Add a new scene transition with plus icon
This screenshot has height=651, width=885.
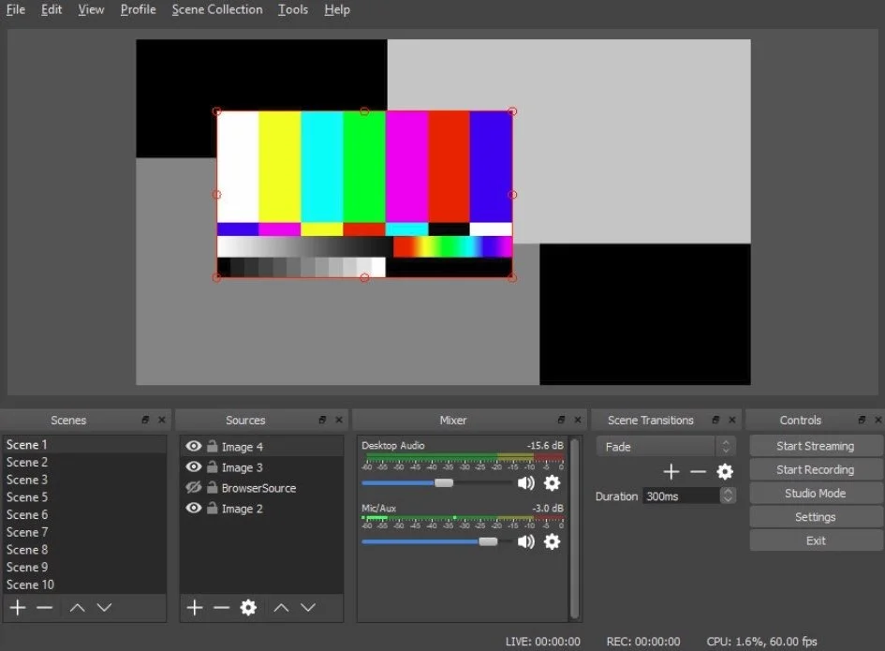671,471
